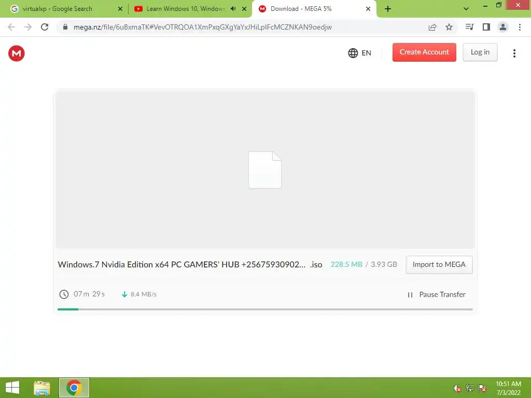
Task: Click the 228.5 MB downloaded amount
Action: pyautogui.click(x=346, y=264)
